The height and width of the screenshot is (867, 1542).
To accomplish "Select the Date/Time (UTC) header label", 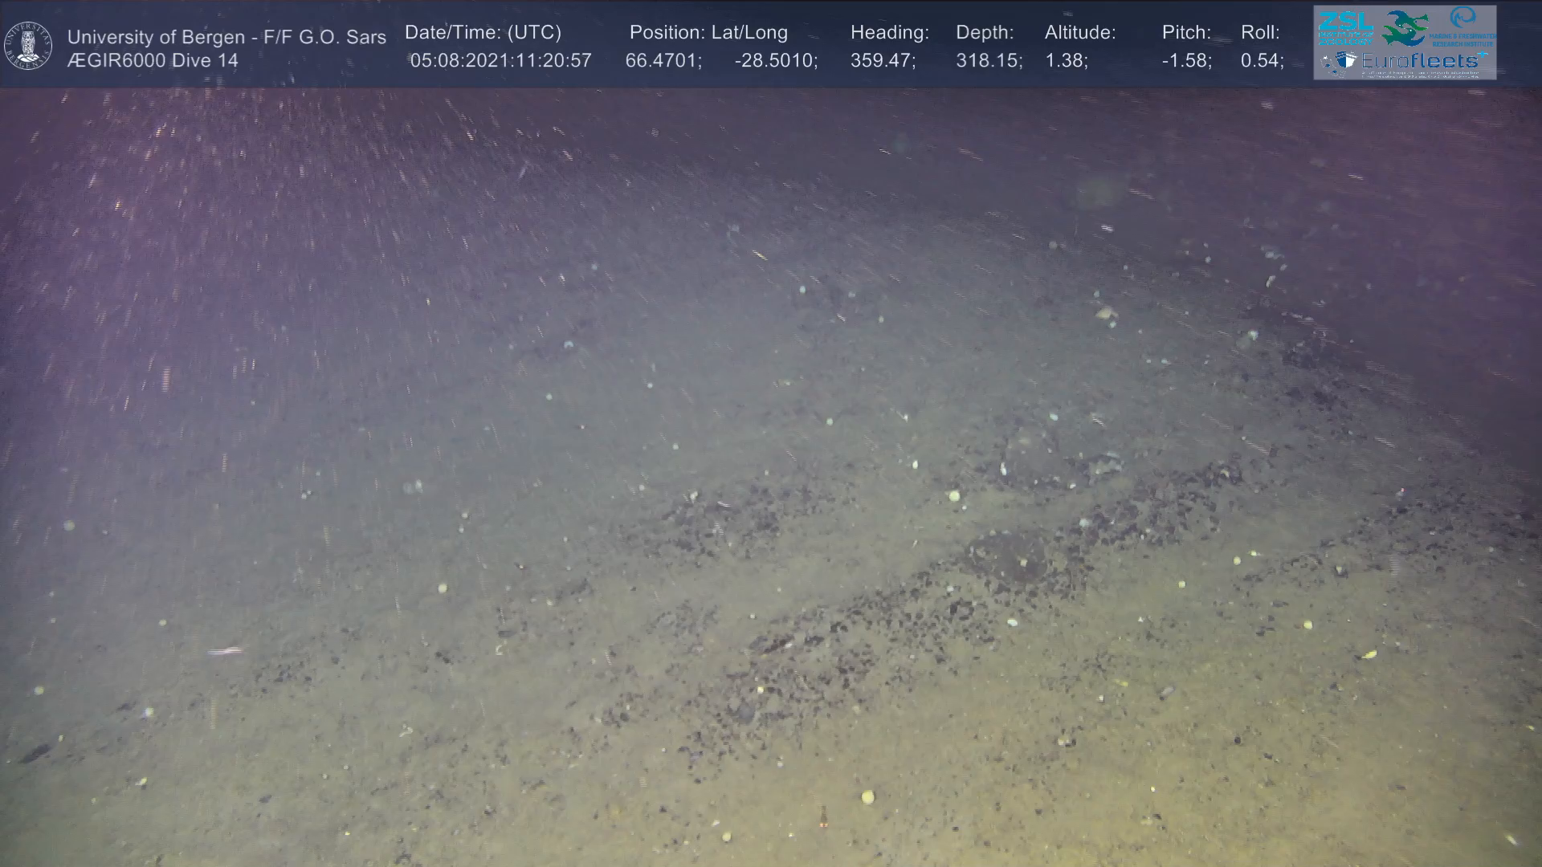I will click(x=483, y=32).
